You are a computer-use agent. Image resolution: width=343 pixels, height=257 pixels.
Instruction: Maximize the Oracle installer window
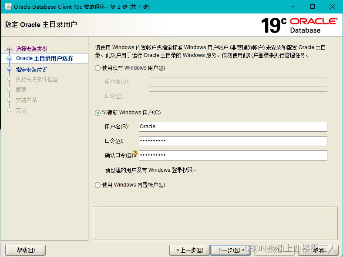coord(313,7)
